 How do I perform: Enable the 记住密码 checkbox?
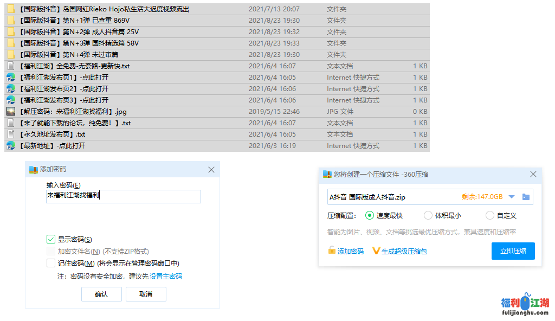[51, 264]
